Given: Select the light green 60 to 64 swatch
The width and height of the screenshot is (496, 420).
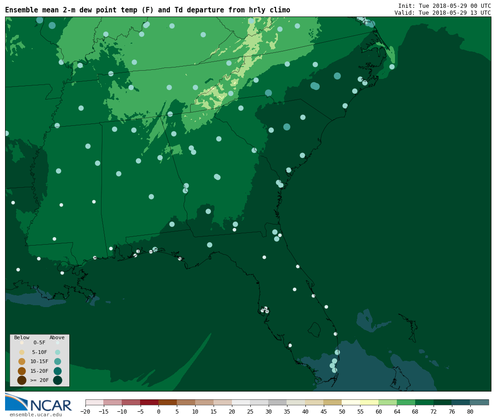Looking at the screenshot, I should click(388, 402).
